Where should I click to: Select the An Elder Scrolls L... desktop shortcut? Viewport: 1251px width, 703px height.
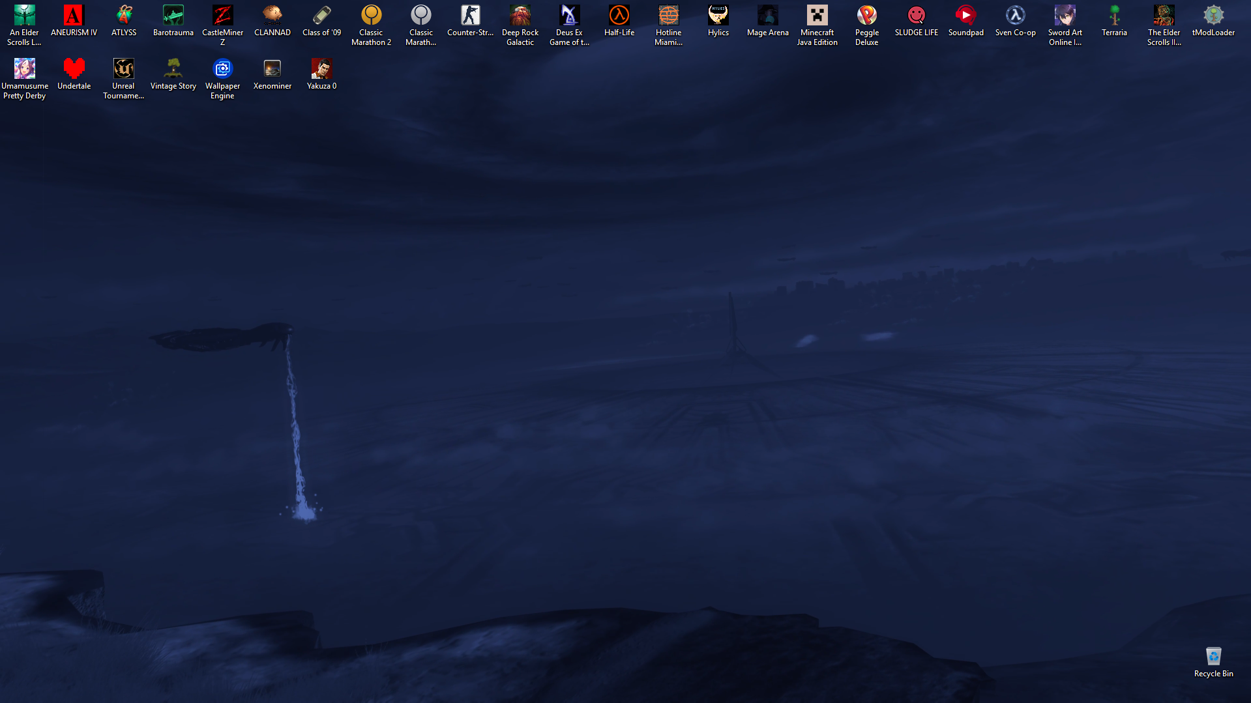click(x=25, y=25)
